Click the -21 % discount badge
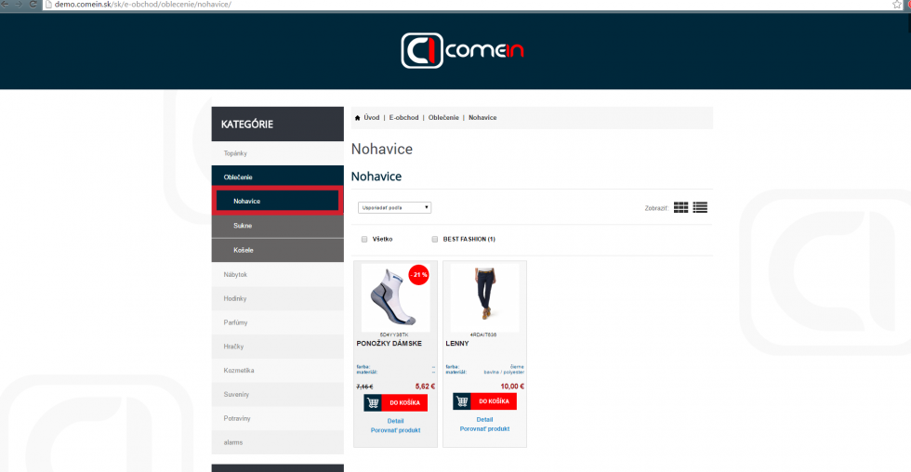The width and height of the screenshot is (911, 472). point(419,275)
